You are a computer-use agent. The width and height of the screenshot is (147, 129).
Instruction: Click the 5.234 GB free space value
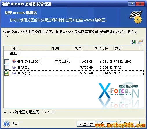click(x=106, y=67)
